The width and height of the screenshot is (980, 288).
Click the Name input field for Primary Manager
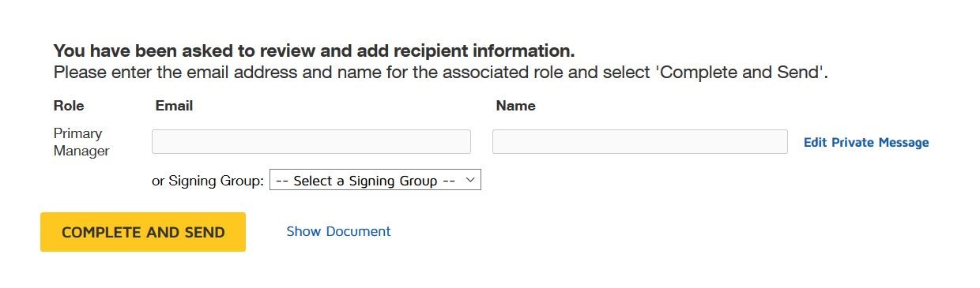[640, 141]
